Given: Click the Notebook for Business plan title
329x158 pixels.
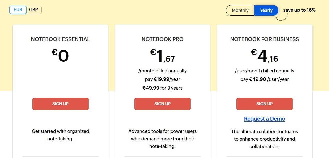Looking at the screenshot, I should click(x=264, y=39).
